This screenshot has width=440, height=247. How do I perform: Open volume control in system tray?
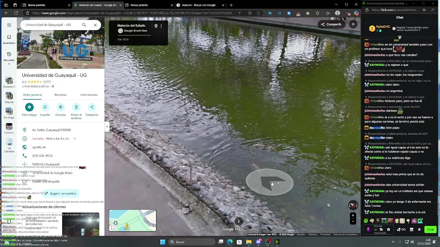[413, 242]
